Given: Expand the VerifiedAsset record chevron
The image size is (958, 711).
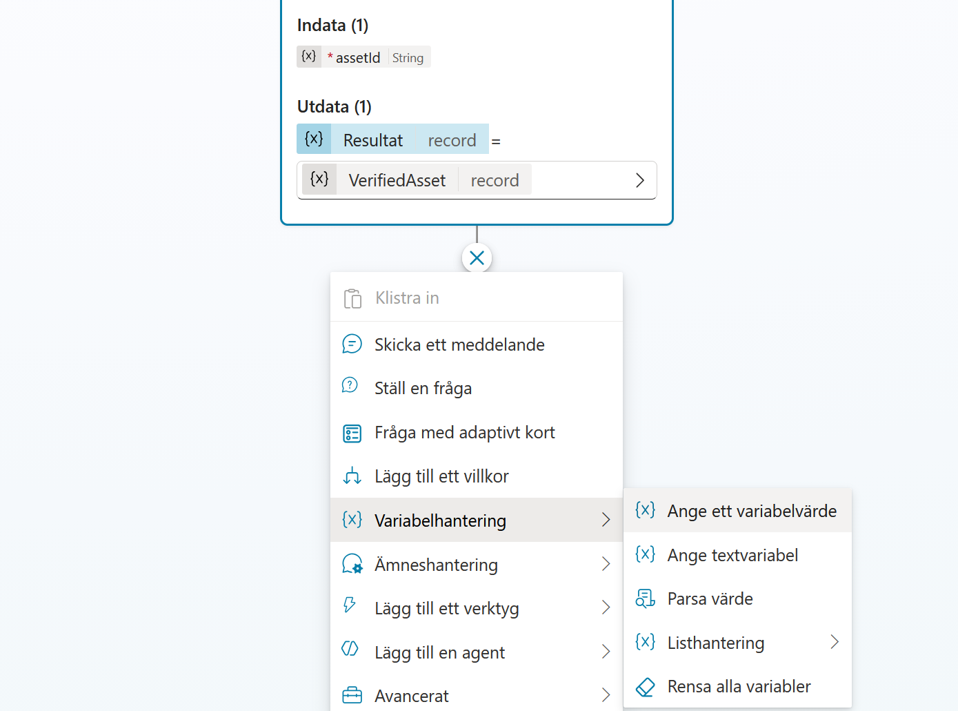Looking at the screenshot, I should click(639, 180).
